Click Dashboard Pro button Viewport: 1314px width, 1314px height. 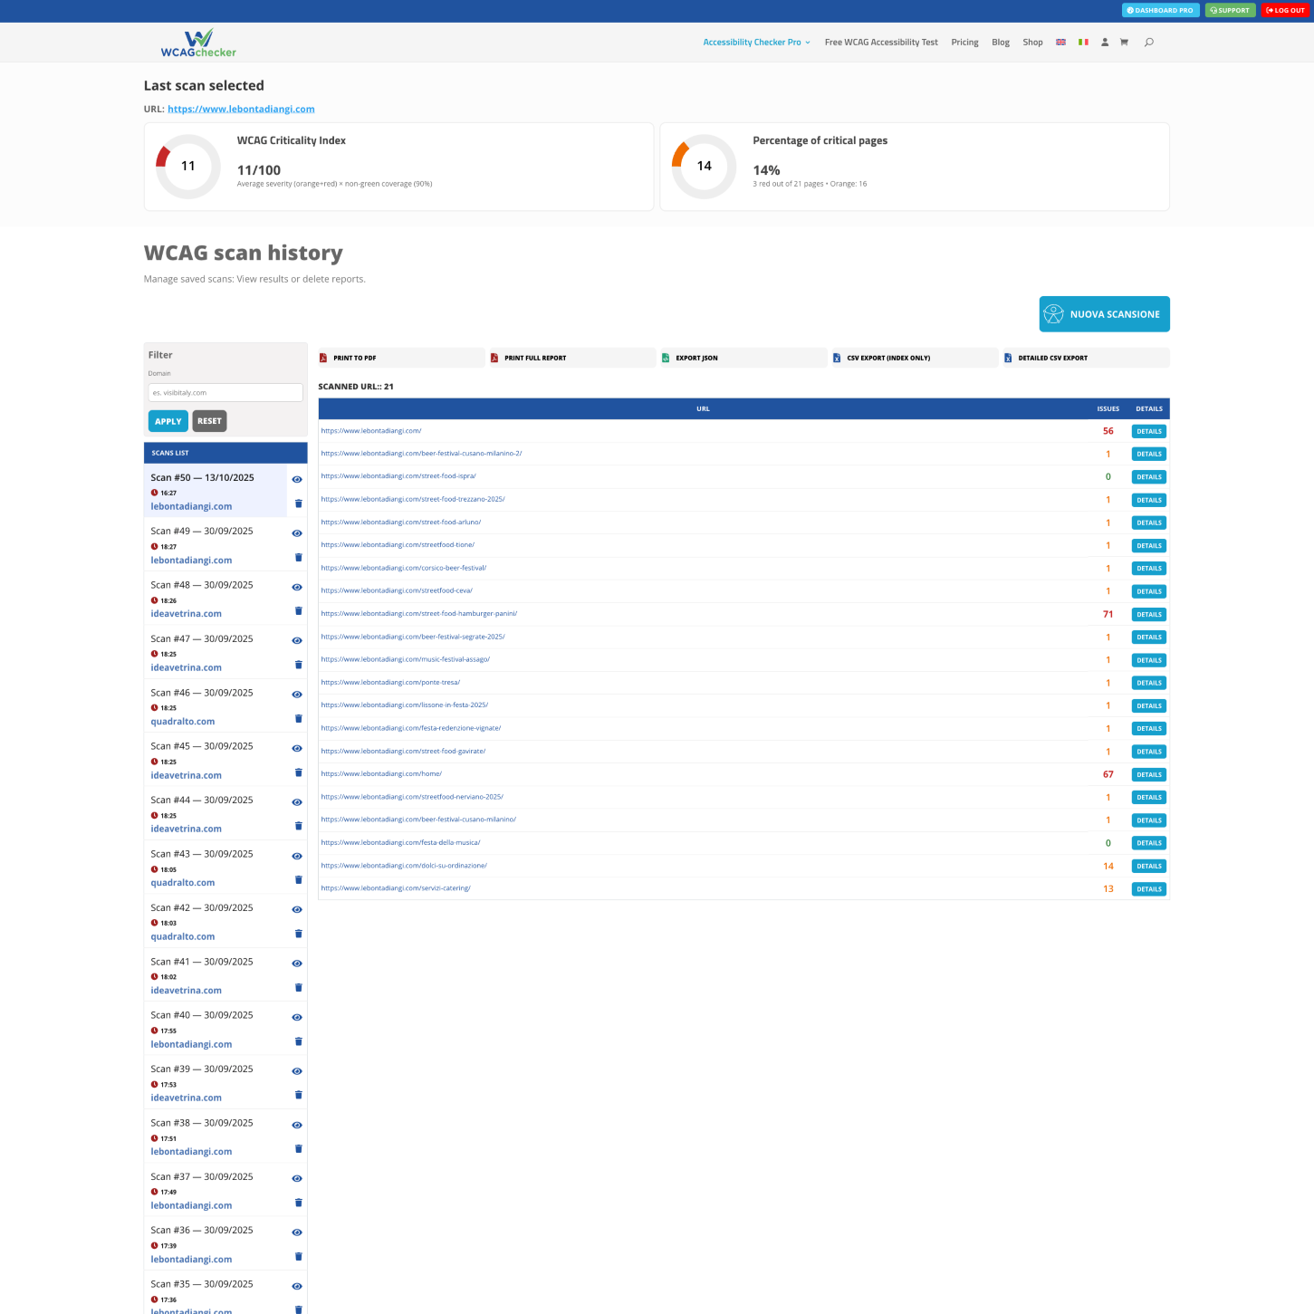point(1161,10)
